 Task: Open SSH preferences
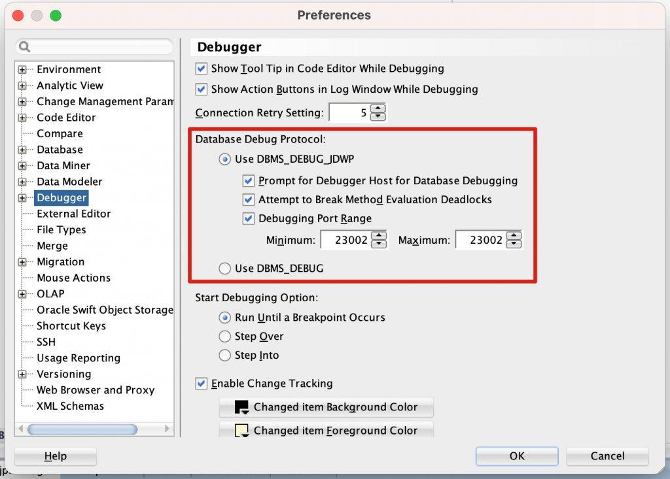(x=46, y=342)
